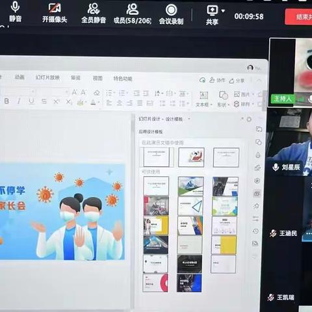Open the 动画 ribbon tab
The image size is (312, 312).
(x=19, y=77)
